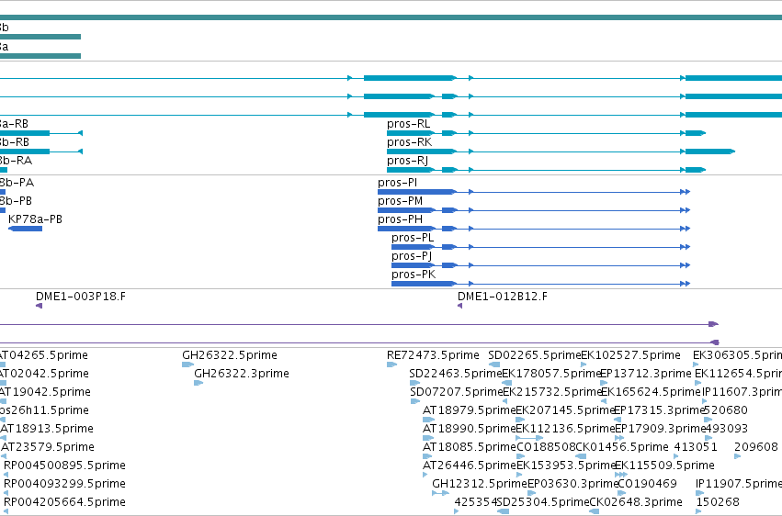Screen dimensions: 782x516
Task: Select AT26446.5prime EST entry
Action: click(469, 466)
